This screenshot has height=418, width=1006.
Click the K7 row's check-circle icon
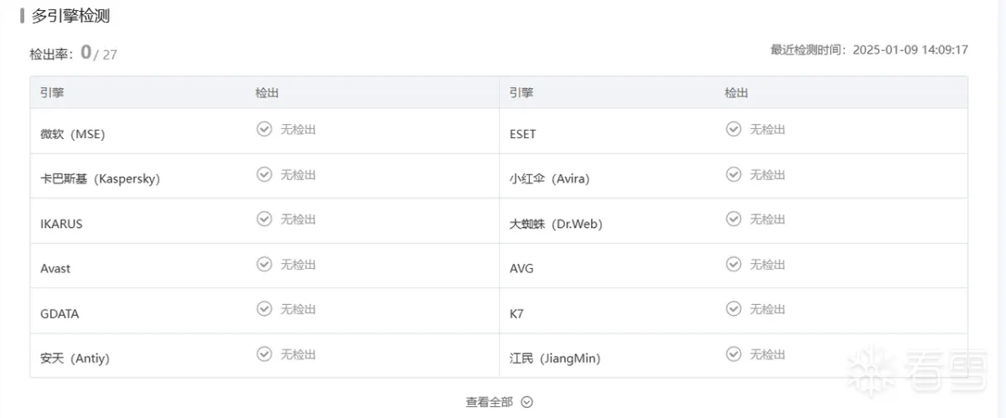point(734,309)
